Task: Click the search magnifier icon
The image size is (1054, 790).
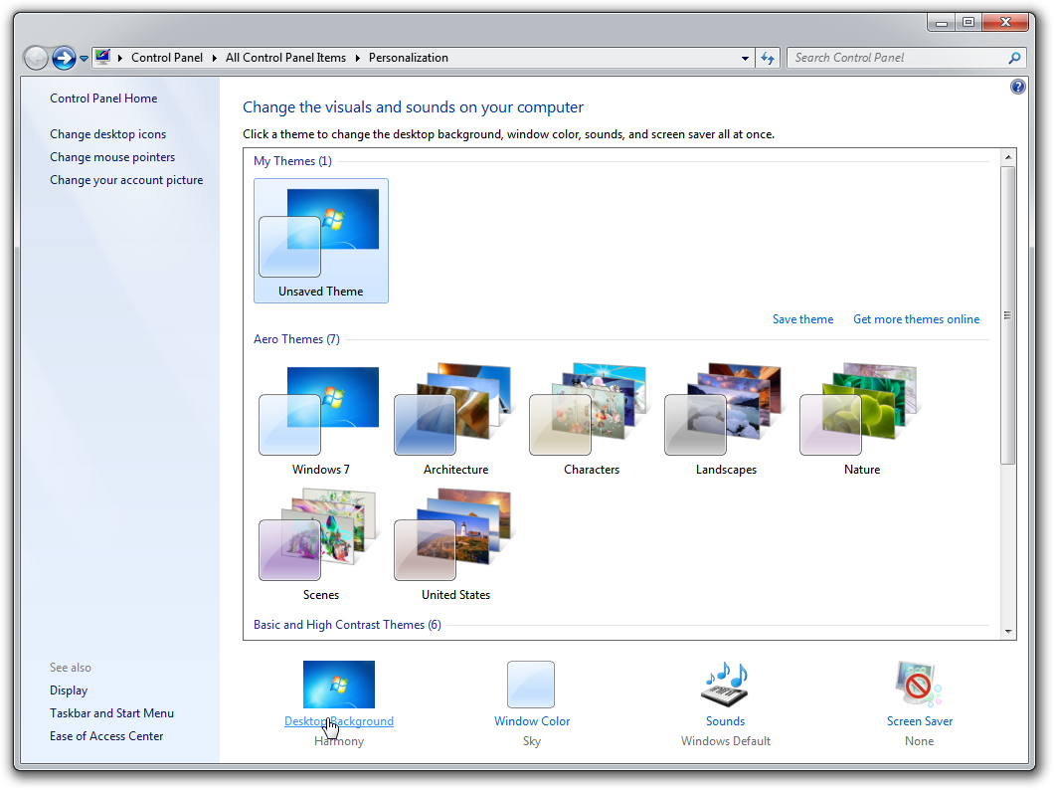Action: [1013, 58]
